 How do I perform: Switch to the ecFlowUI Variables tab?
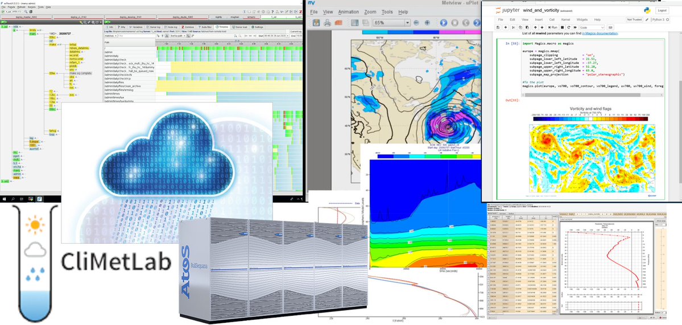click(x=136, y=27)
